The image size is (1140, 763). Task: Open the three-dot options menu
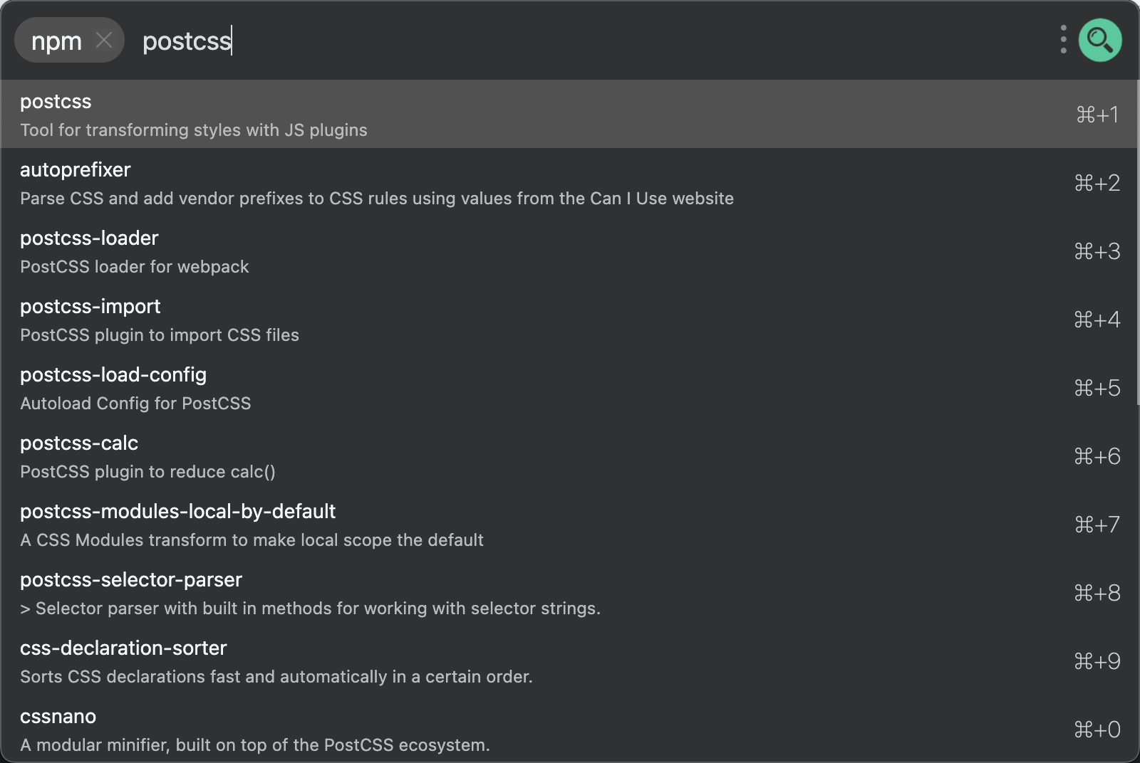[x=1063, y=40]
